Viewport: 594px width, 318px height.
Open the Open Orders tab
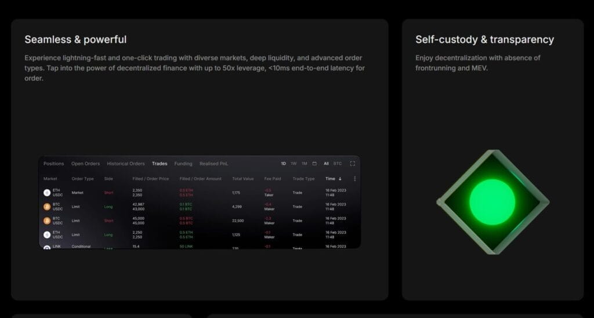[86, 164]
